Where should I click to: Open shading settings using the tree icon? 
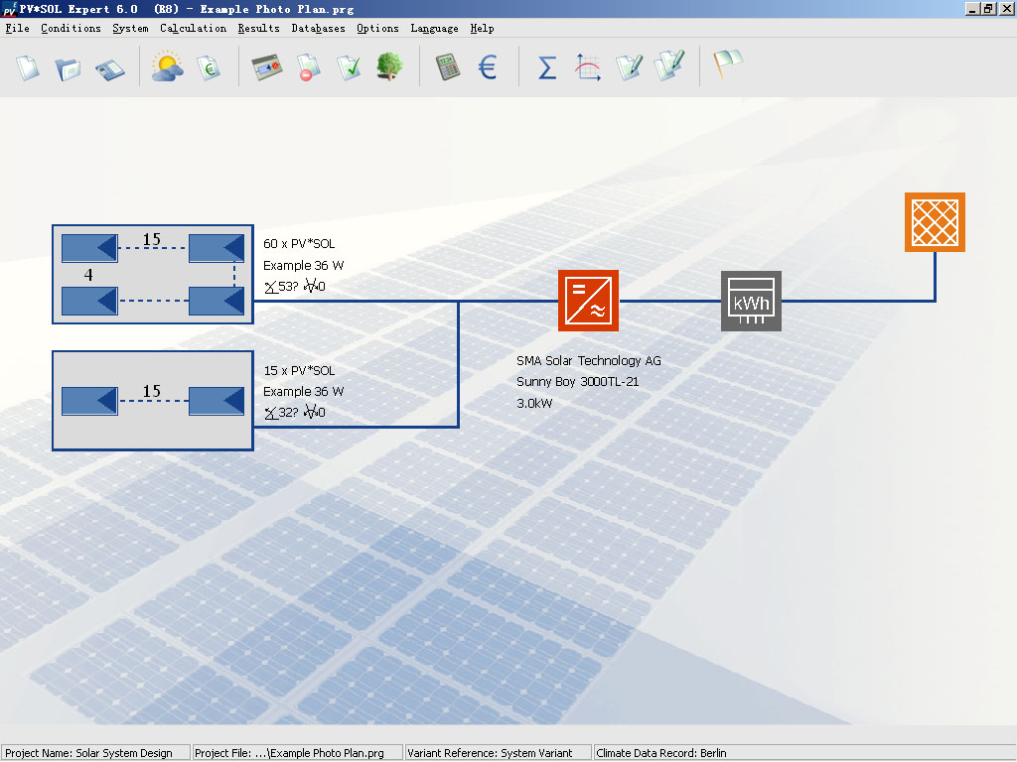pos(389,66)
